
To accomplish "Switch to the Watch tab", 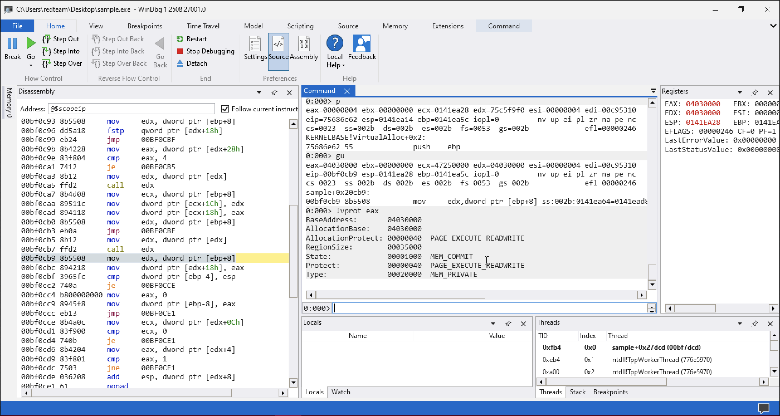I will coord(341,392).
